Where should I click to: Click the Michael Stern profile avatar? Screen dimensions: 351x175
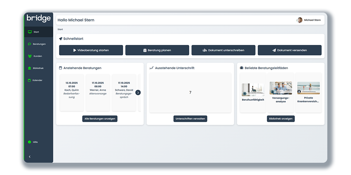(300, 20)
